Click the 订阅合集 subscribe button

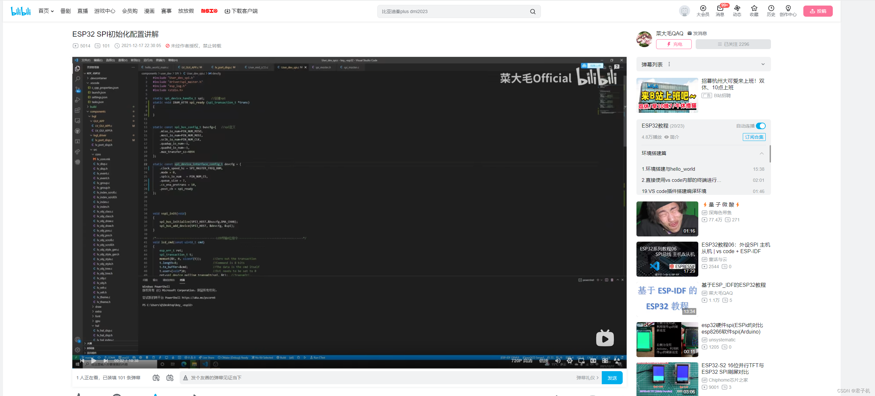click(x=754, y=137)
